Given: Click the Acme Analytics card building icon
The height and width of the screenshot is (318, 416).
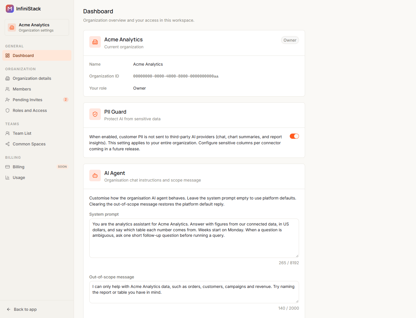Looking at the screenshot, I should point(95,42).
